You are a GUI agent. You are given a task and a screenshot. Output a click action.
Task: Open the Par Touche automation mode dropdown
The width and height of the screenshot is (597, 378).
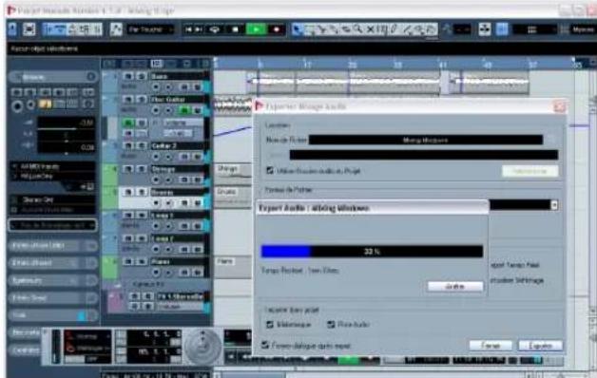click(151, 29)
